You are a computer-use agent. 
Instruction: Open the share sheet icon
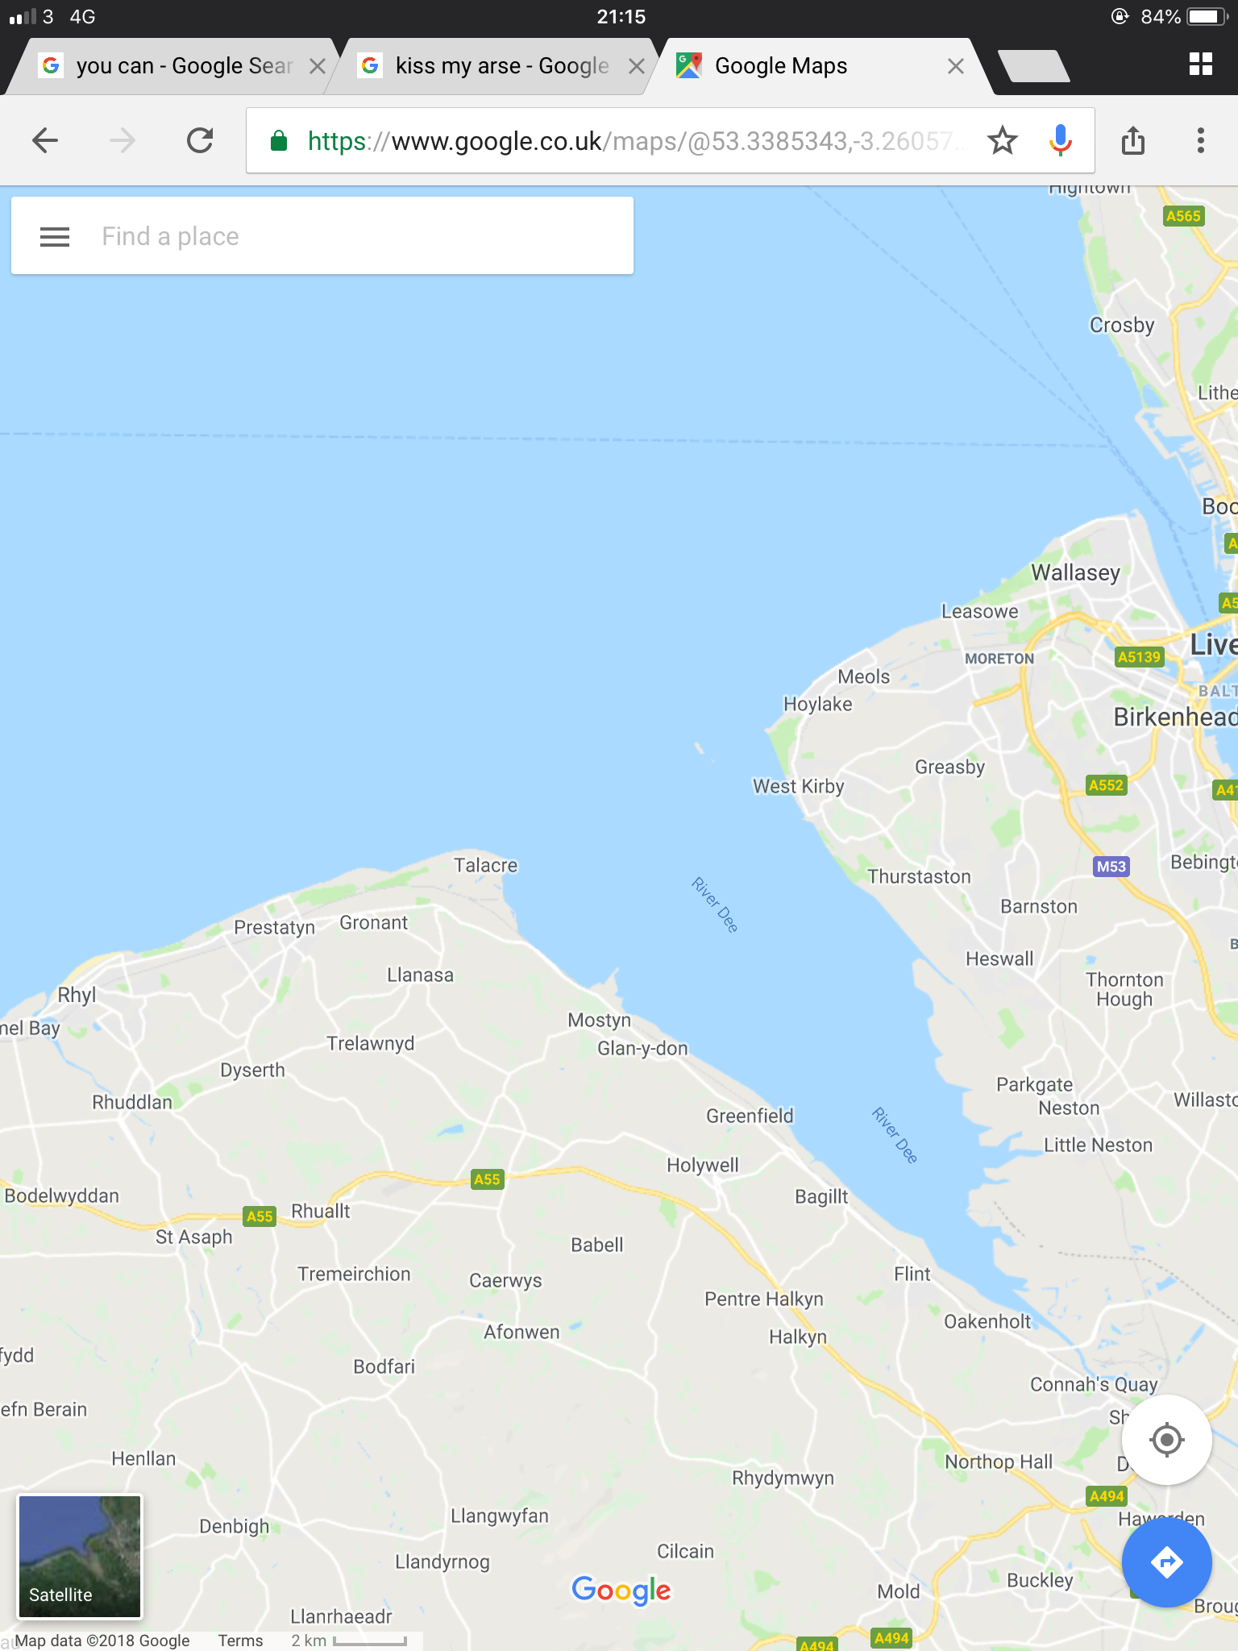[x=1133, y=140]
